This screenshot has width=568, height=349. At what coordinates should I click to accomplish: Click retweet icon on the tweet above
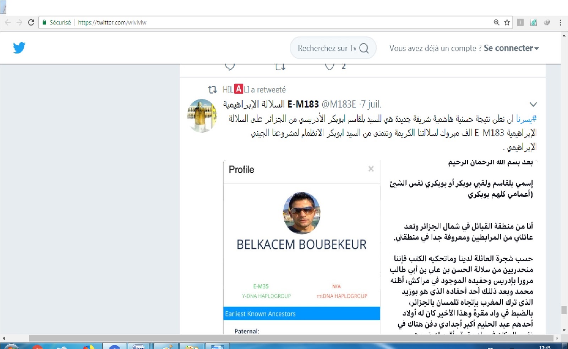[280, 67]
